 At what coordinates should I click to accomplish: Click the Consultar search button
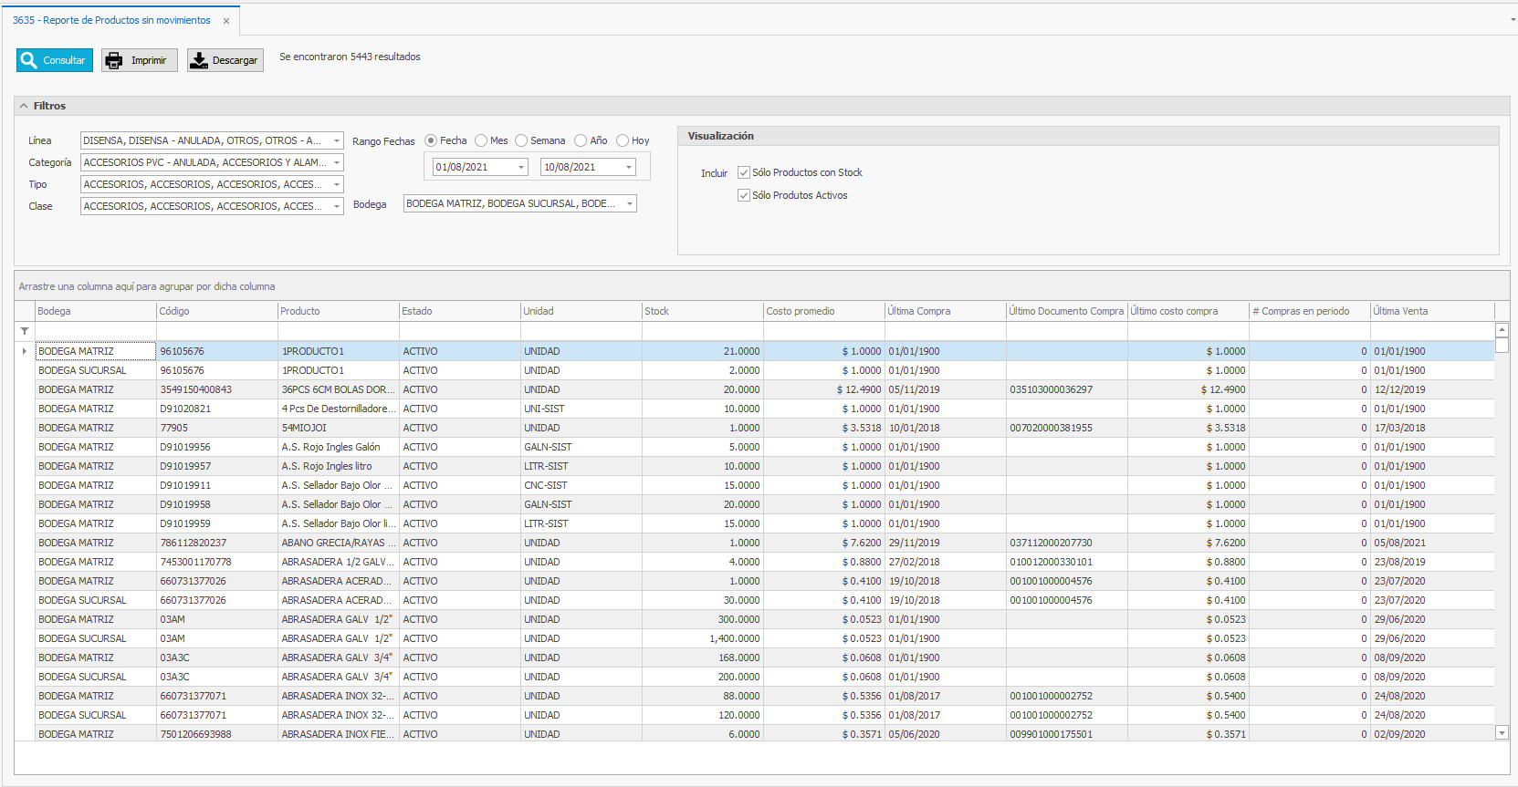(x=55, y=60)
